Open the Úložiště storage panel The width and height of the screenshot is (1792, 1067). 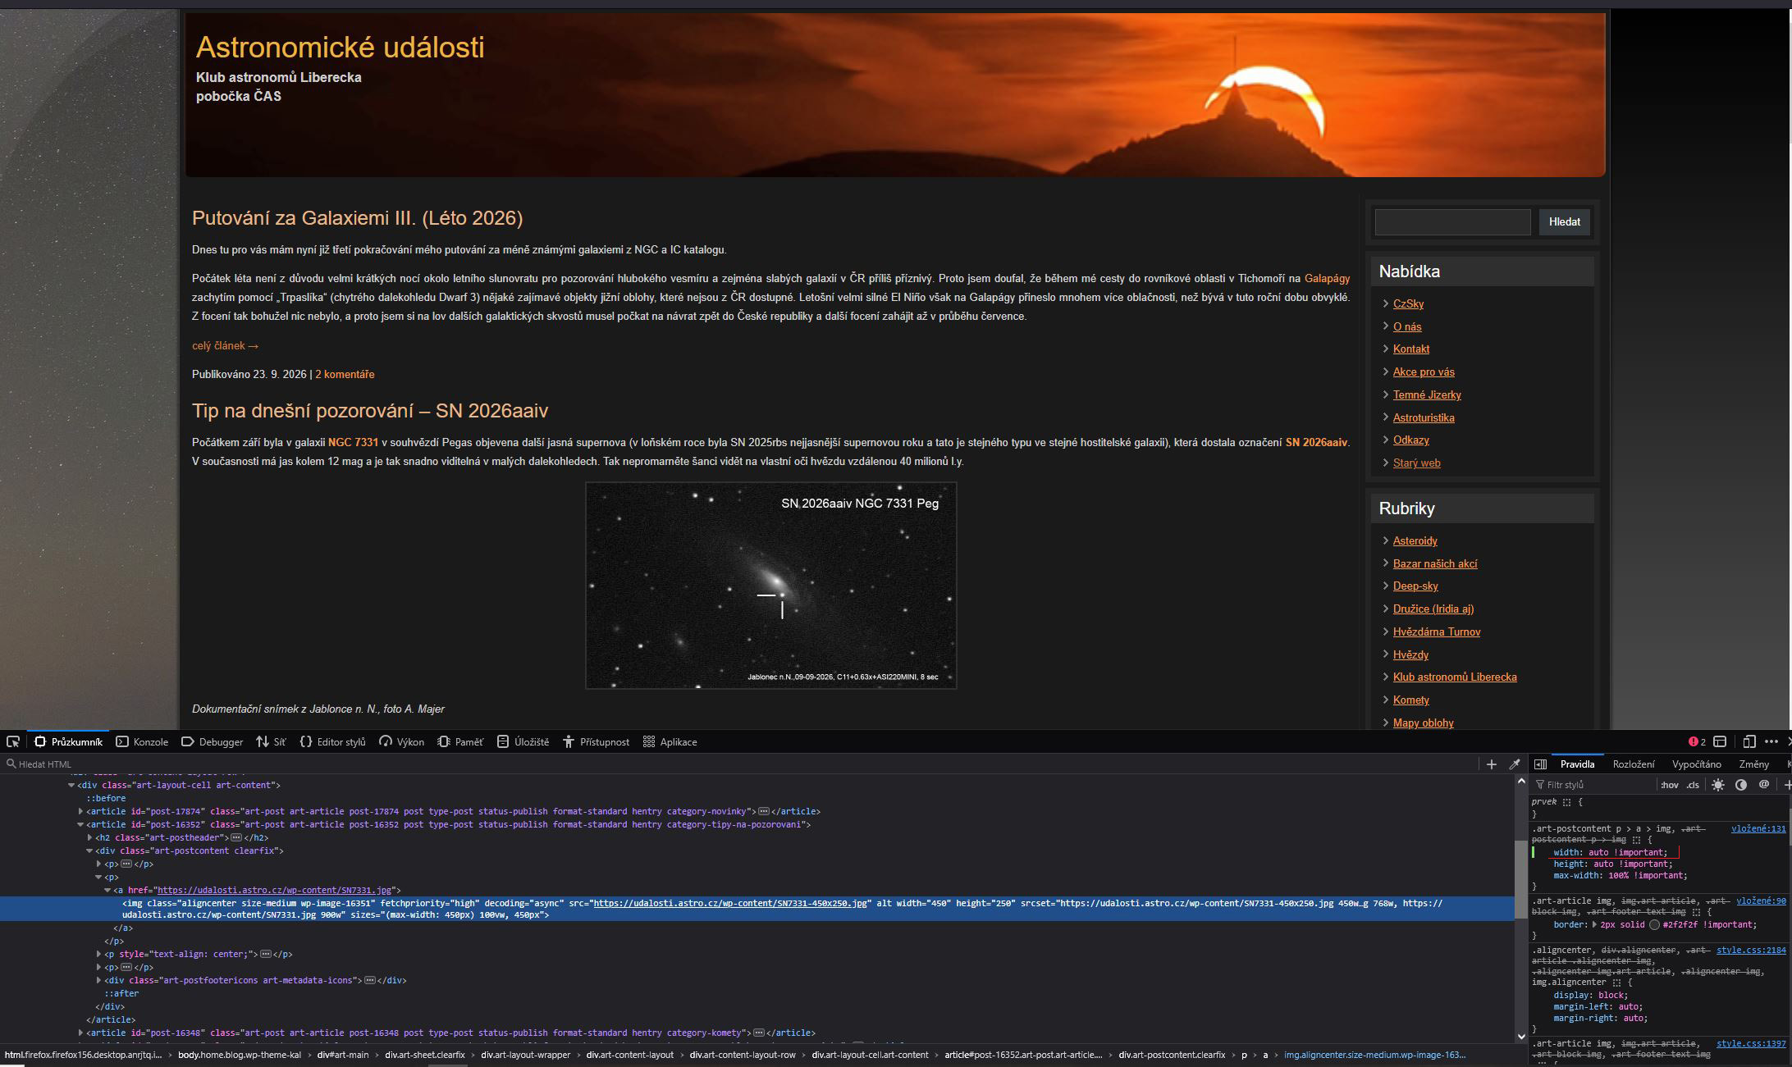pyautogui.click(x=523, y=741)
